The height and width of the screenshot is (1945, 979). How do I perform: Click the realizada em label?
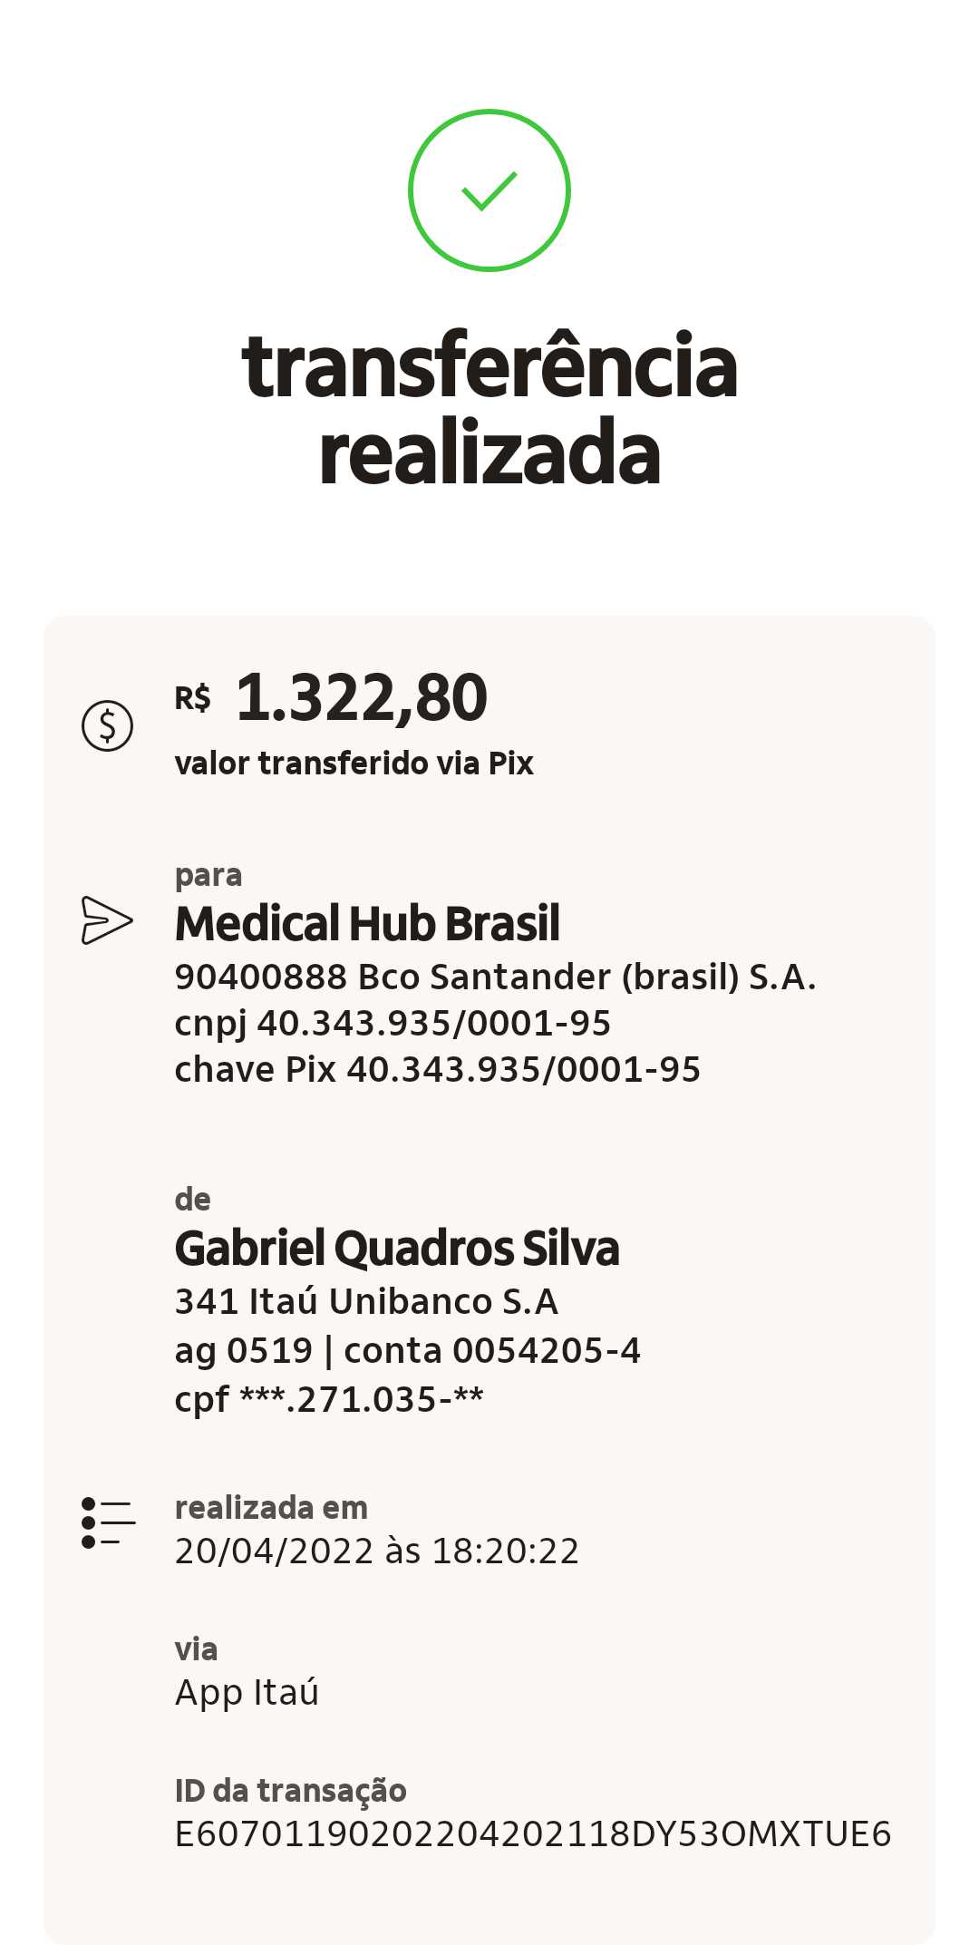tap(271, 1508)
